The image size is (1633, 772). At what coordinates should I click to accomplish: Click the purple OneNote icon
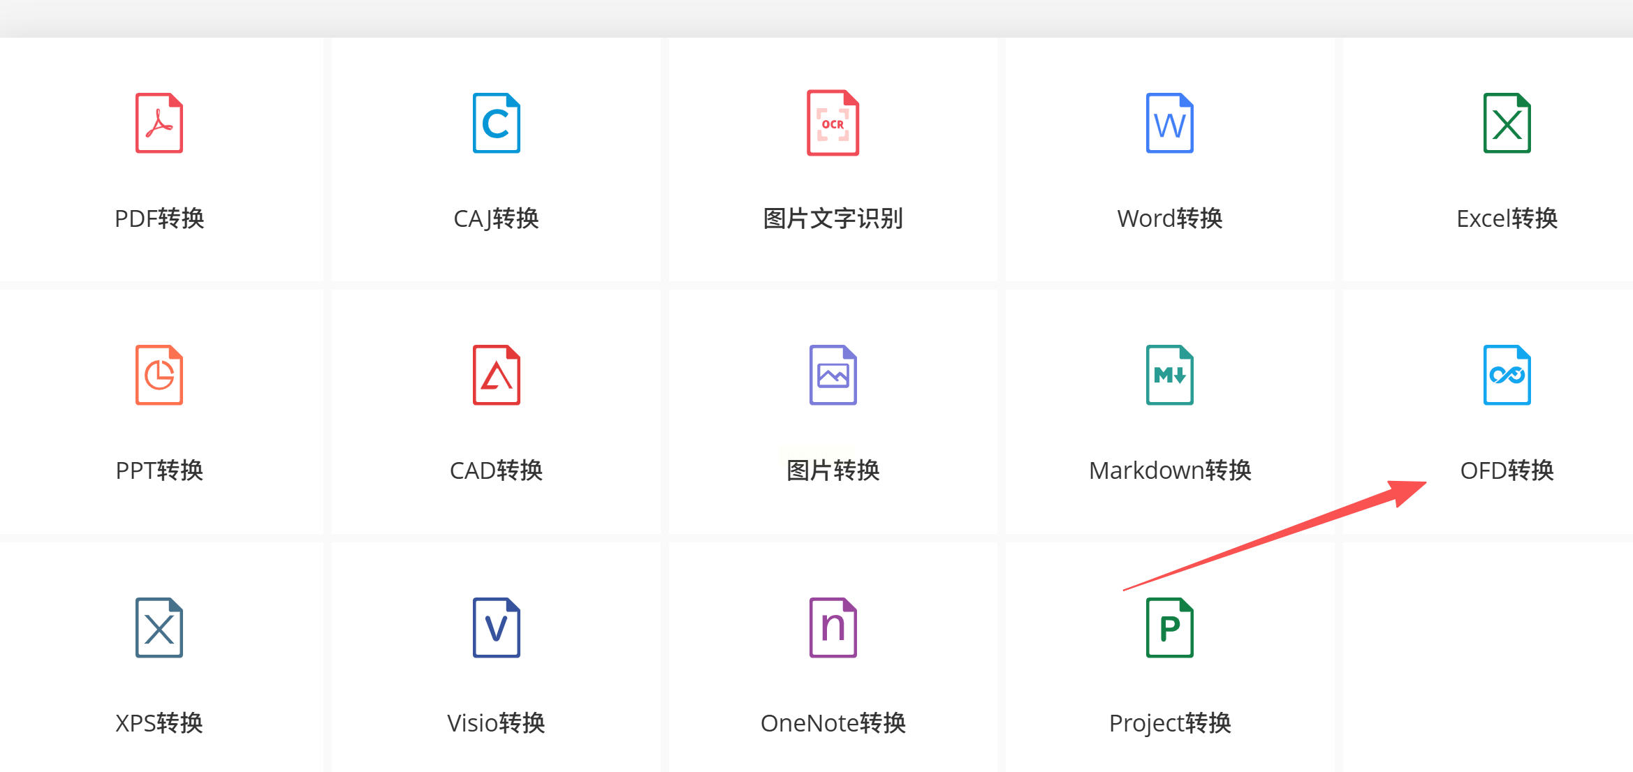tap(833, 628)
